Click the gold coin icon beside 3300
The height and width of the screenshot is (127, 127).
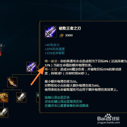pos(61,36)
